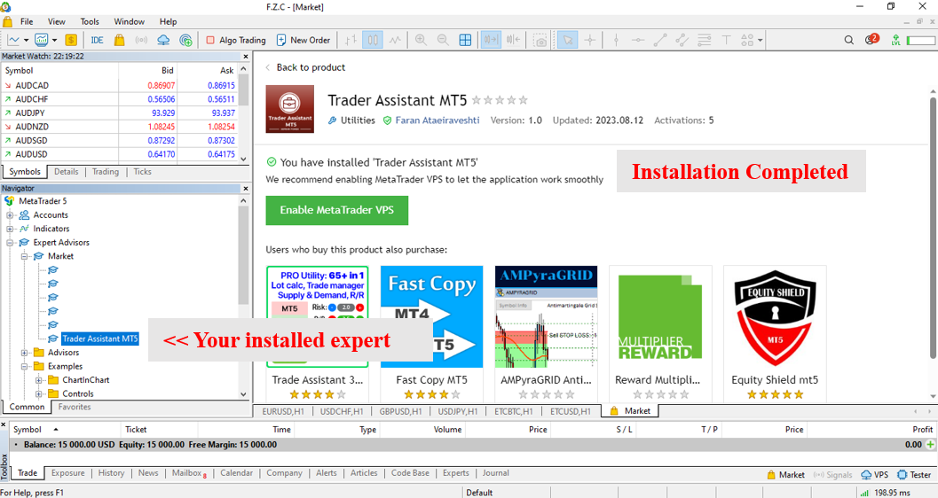Screen dimensions: 938x498
Task: Click the tile windows grid icon
Action: (x=465, y=40)
